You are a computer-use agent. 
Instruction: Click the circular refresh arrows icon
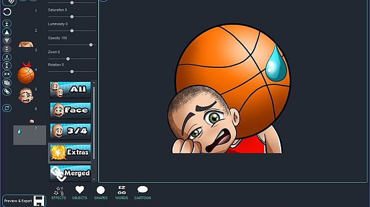coord(7,108)
